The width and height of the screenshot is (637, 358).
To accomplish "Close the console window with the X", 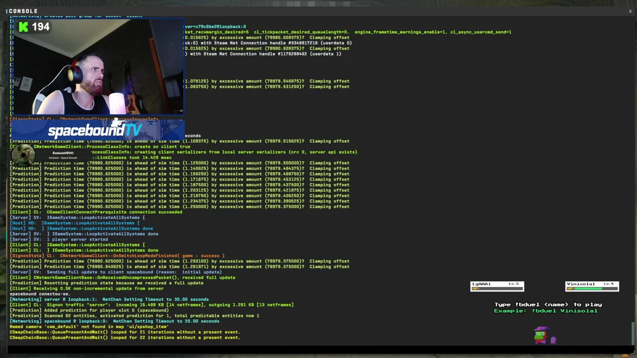I will pyautogui.click(x=630, y=11).
